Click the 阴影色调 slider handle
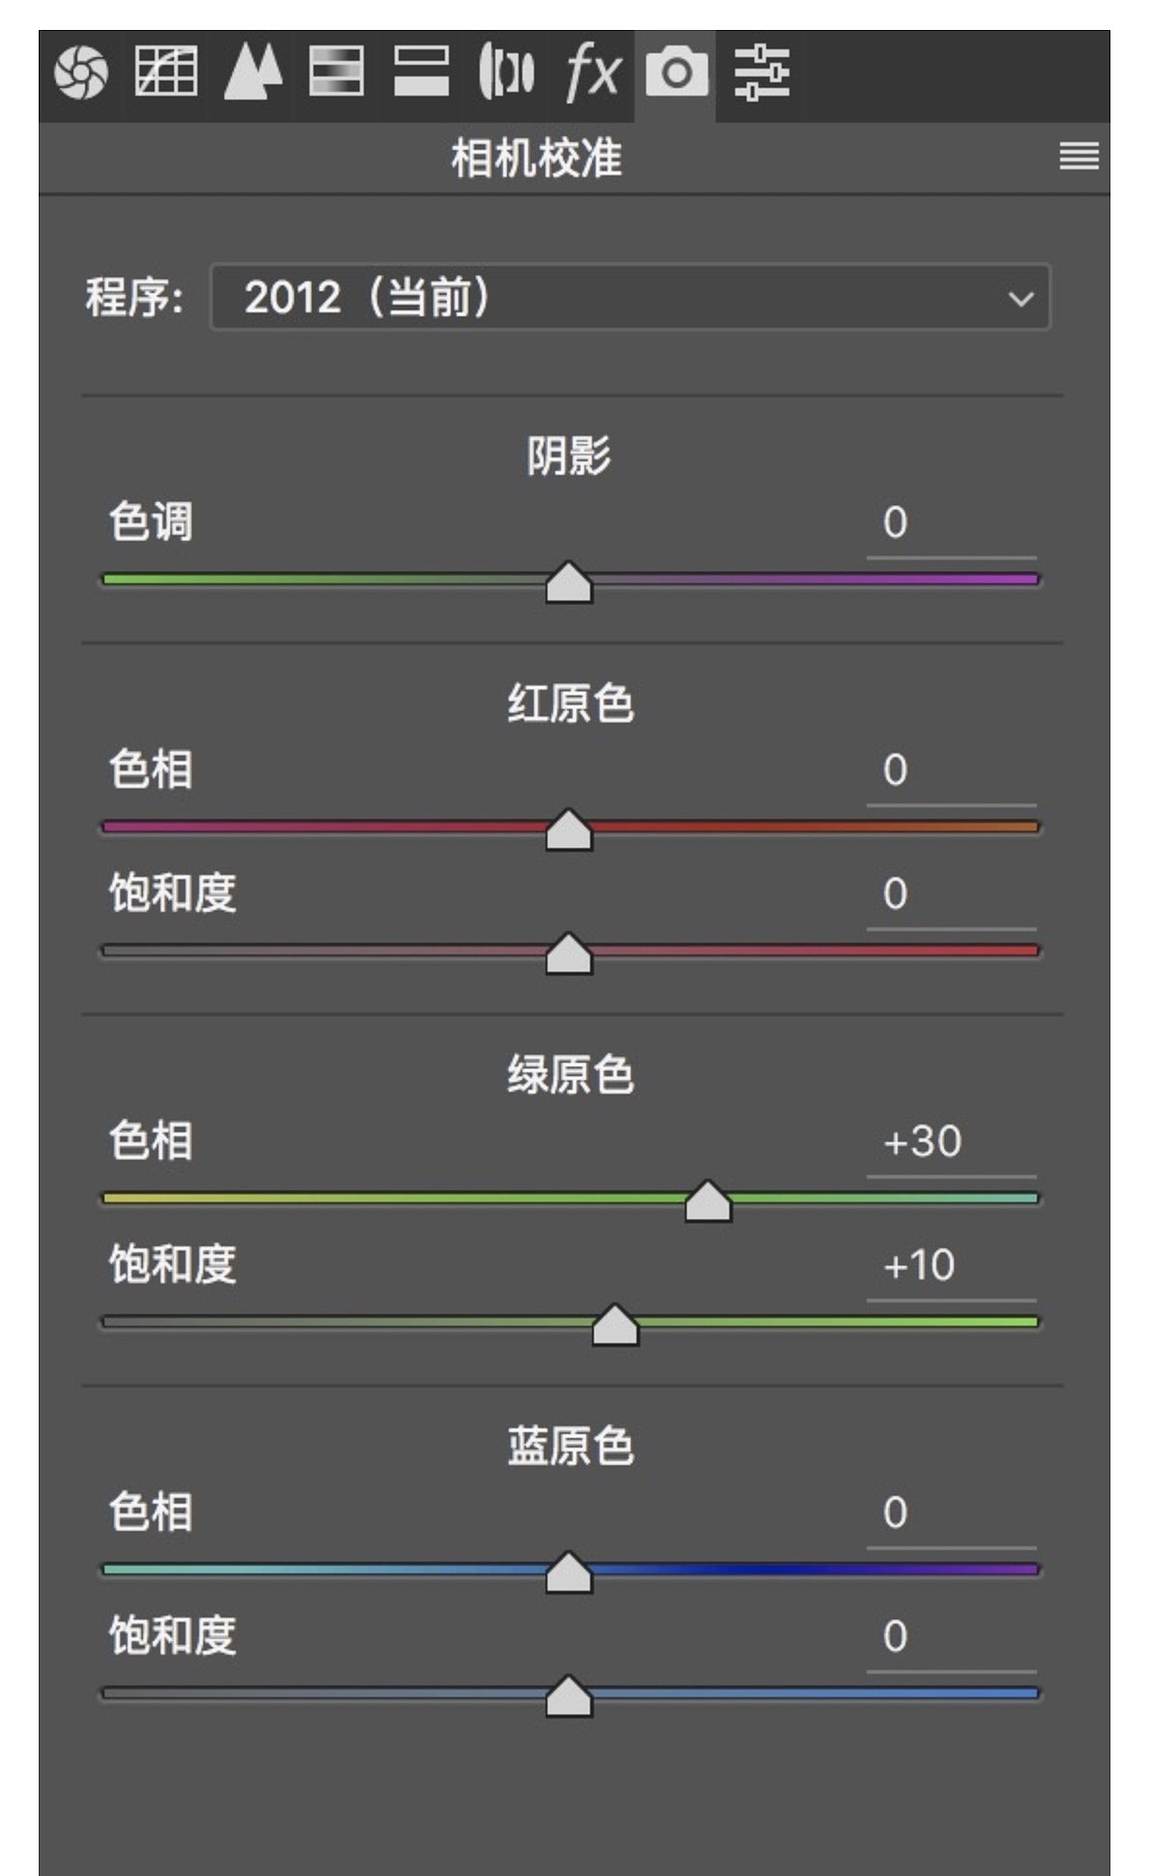Viewport: 1153px width, 1876px height. pos(569,580)
